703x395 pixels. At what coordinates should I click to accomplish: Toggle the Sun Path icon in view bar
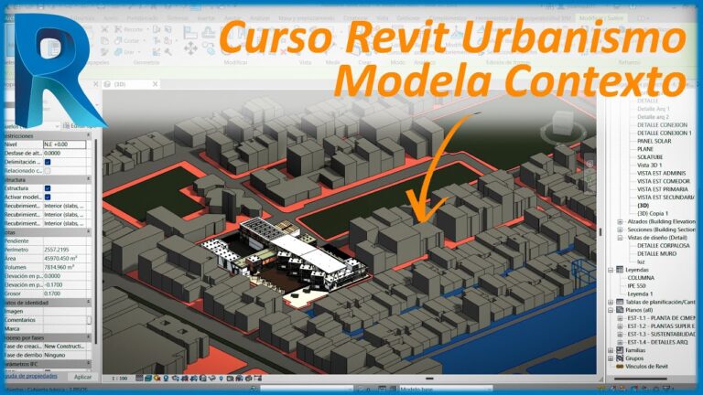(x=157, y=379)
